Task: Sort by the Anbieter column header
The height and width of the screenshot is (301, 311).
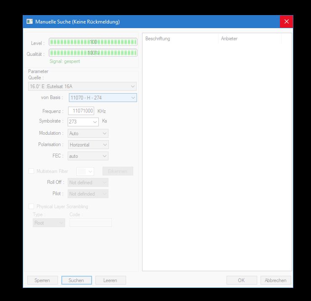Action: coord(249,39)
